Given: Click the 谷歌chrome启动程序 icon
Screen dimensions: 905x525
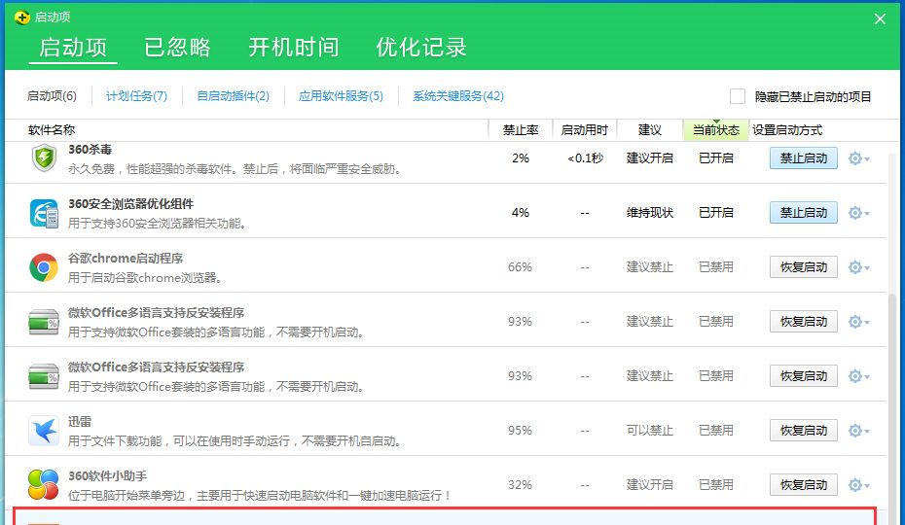Looking at the screenshot, I should (44, 267).
